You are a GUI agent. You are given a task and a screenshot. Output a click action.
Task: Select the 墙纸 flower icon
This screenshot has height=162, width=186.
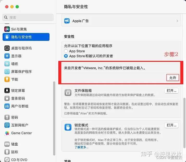pyautogui.click(x=7, y=64)
